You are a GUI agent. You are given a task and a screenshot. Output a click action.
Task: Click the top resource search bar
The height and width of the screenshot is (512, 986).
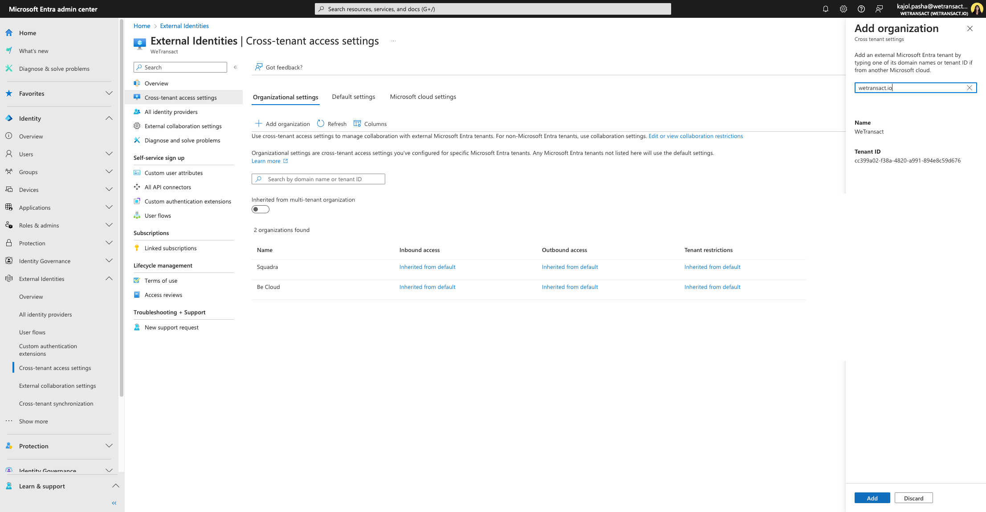point(493,9)
